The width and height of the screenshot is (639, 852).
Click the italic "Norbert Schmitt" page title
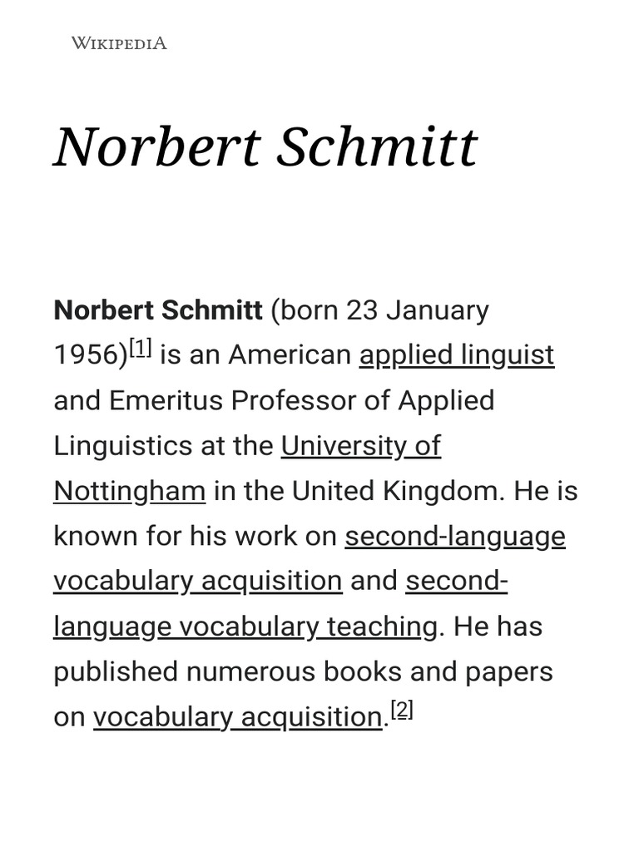(265, 146)
